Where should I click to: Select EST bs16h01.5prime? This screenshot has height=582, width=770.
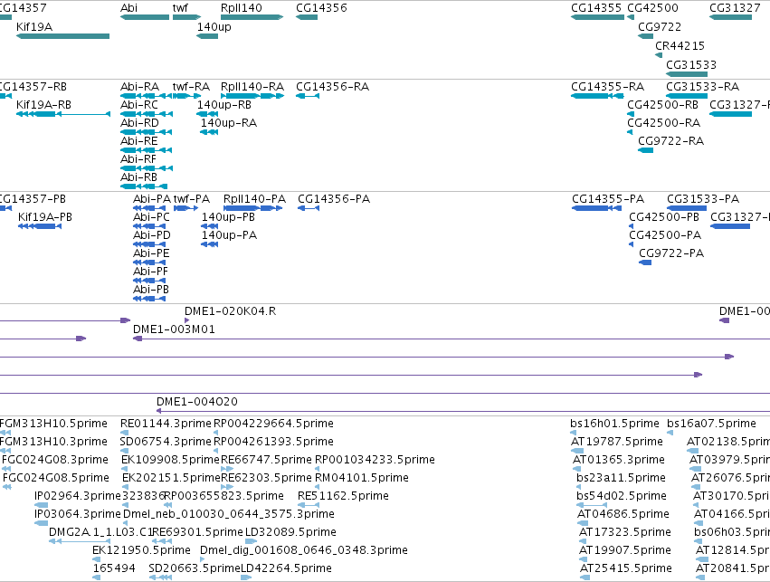click(x=614, y=424)
